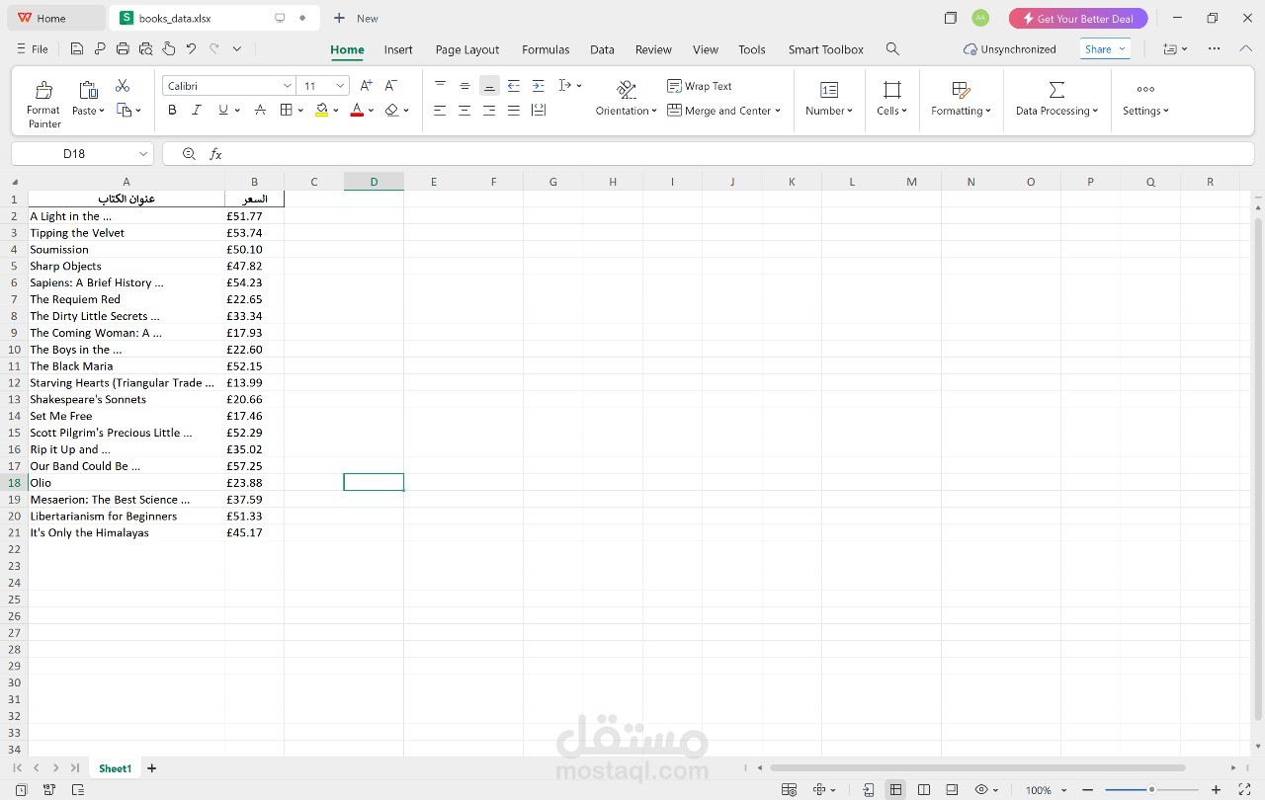Toggle Bottom Align button
The height and width of the screenshot is (800, 1265).
pyautogui.click(x=489, y=86)
